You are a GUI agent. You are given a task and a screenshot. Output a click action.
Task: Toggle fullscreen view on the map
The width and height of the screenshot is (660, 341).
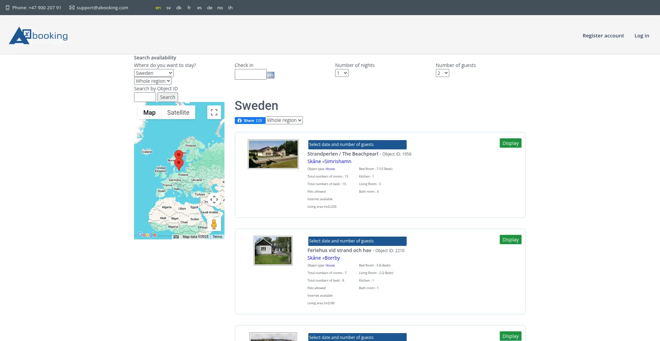214,112
